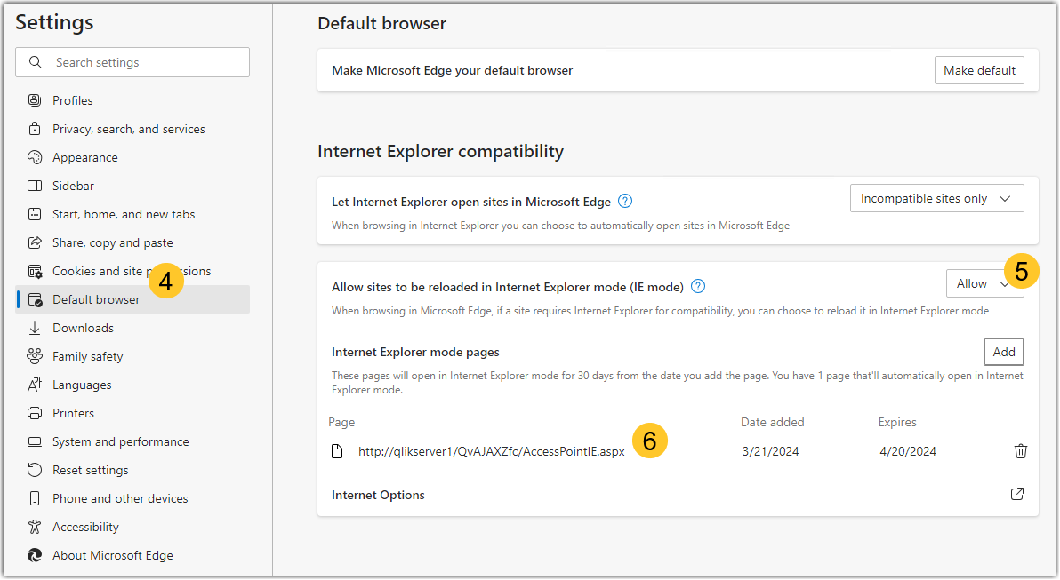Open the Incompatible sites only dropdown
The width and height of the screenshot is (1060, 580).
click(x=936, y=198)
